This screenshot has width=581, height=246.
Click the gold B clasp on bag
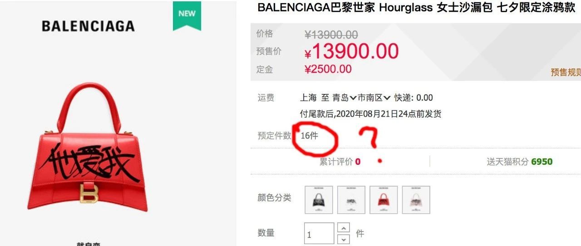(89, 193)
